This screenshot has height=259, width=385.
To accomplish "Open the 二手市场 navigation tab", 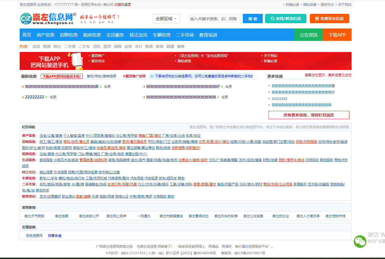I will [185, 35].
